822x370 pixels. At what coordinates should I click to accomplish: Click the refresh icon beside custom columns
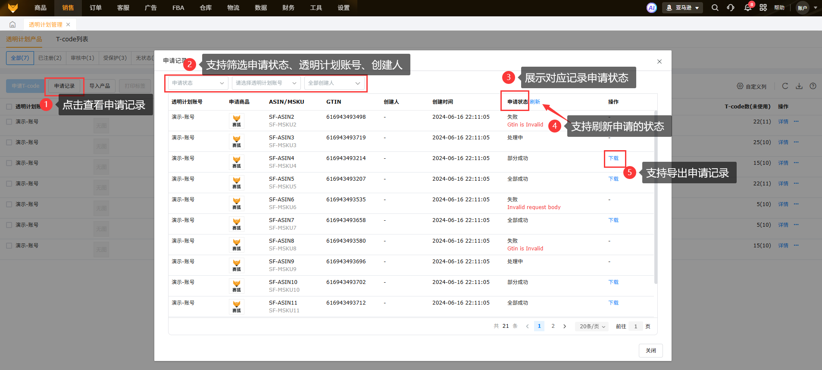click(x=785, y=86)
